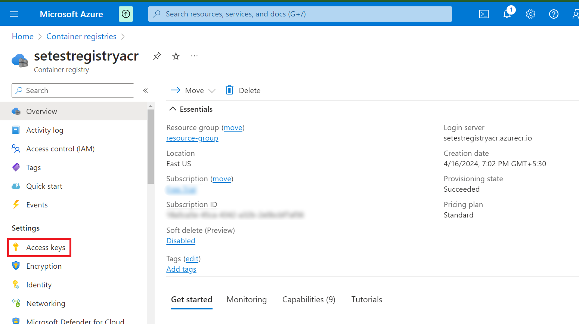Click the Events lightning bolt icon
579x324 pixels.
16,205
